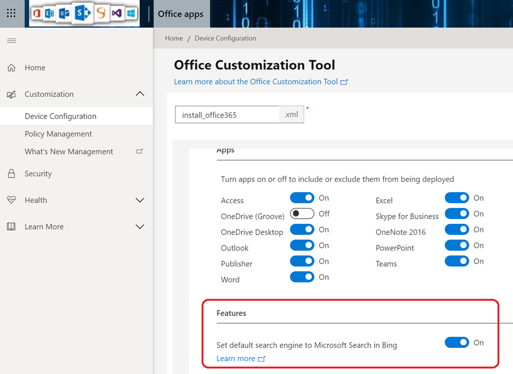Expand the Learn More section chevron
The image size is (513, 374).
pyautogui.click(x=140, y=227)
